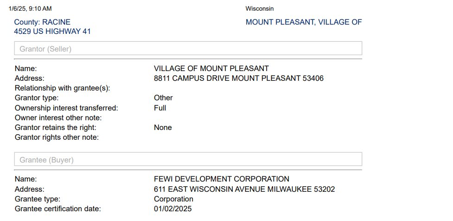Viewport: 453px width, 221px height.
Task: Click the Grantor (Seller) section field
Action: (188, 49)
